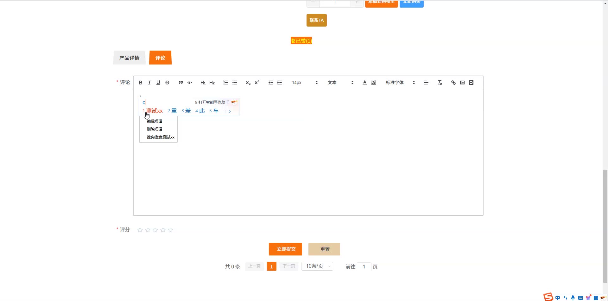Viewport: 608px width, 301px height.
Task: Toggle Chinese punctuation mode in Sogou bar
Action: (566, 298)
